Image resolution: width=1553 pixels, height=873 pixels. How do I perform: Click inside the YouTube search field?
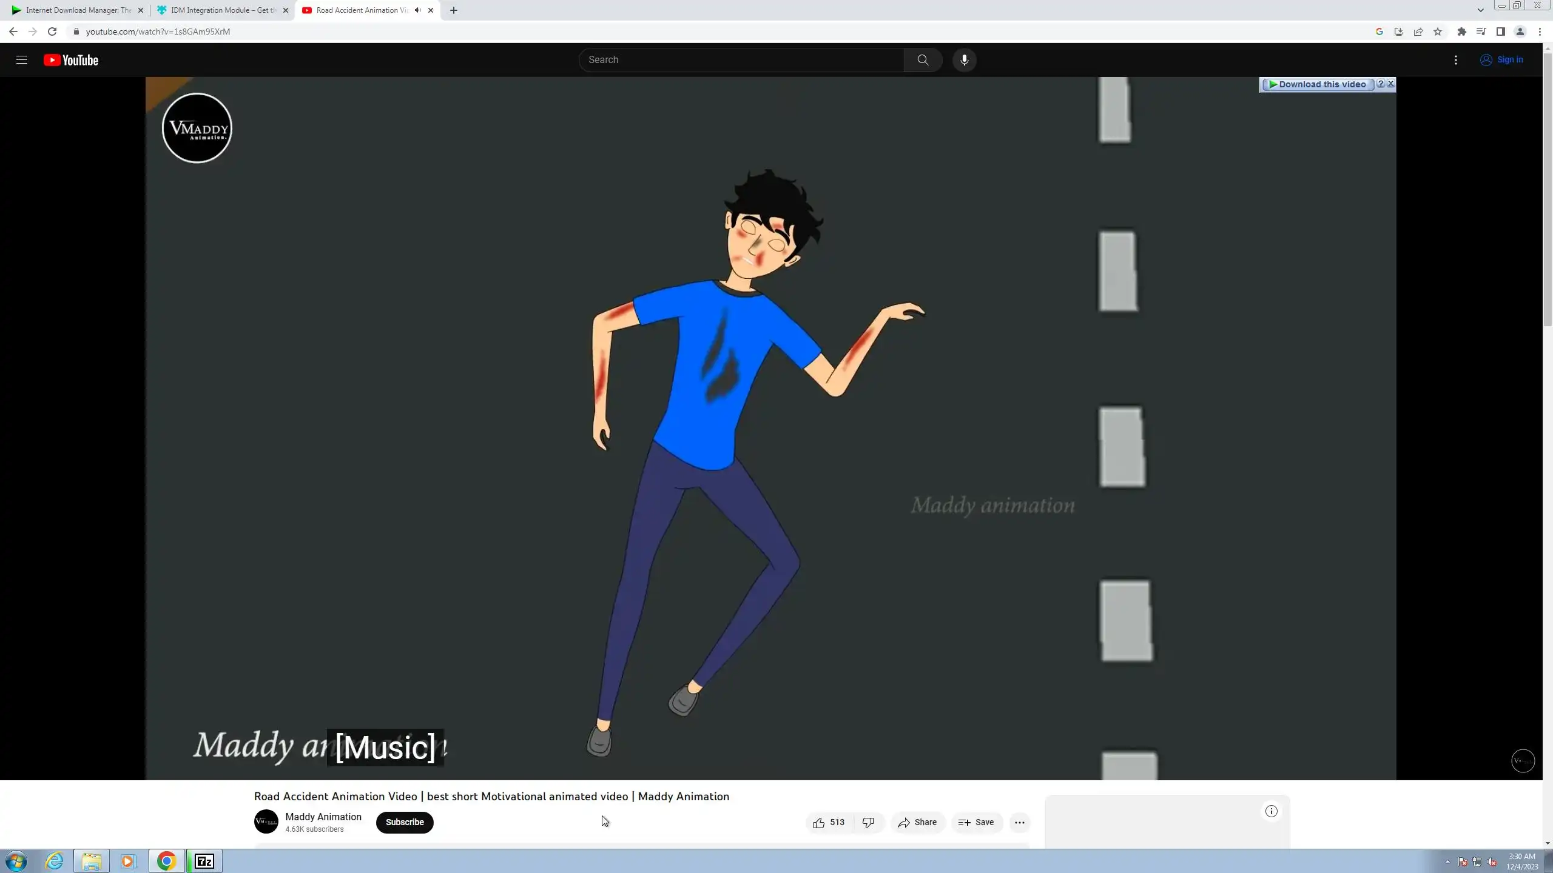point(740,59)
